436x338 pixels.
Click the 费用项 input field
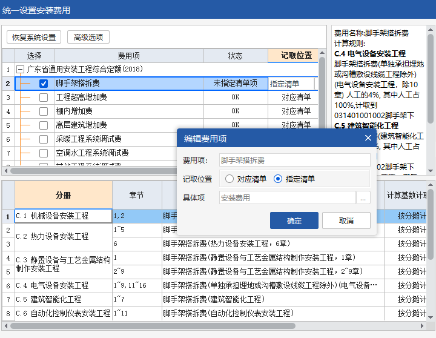(x=294, y=161)
